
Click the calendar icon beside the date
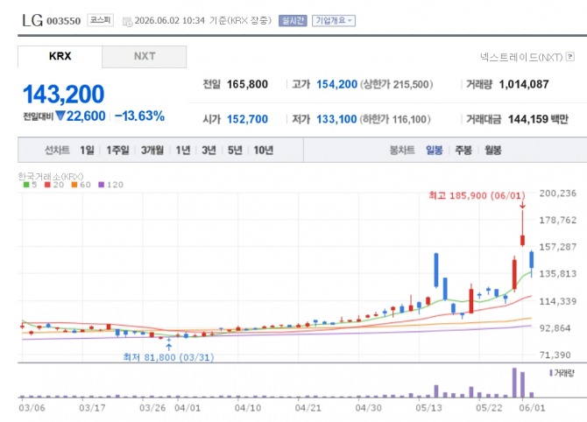[127, 22]
